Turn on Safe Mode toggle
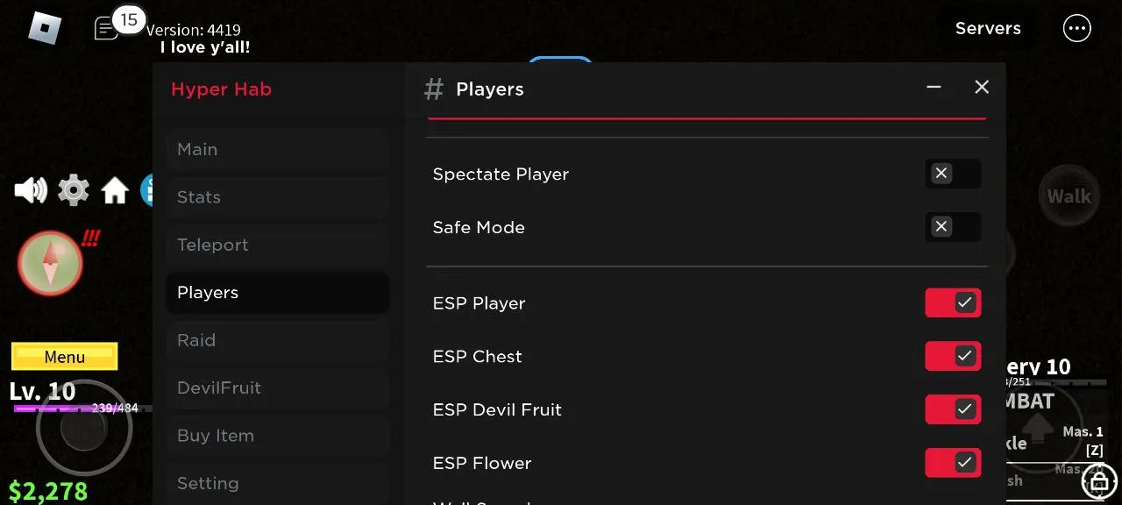This screenshot has width=1122, height=505. tap(953, 227)
